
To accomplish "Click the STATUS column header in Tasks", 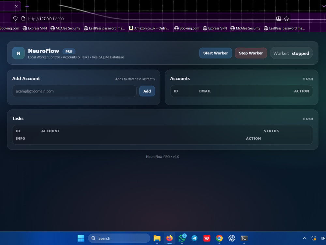I will [271, 131].
